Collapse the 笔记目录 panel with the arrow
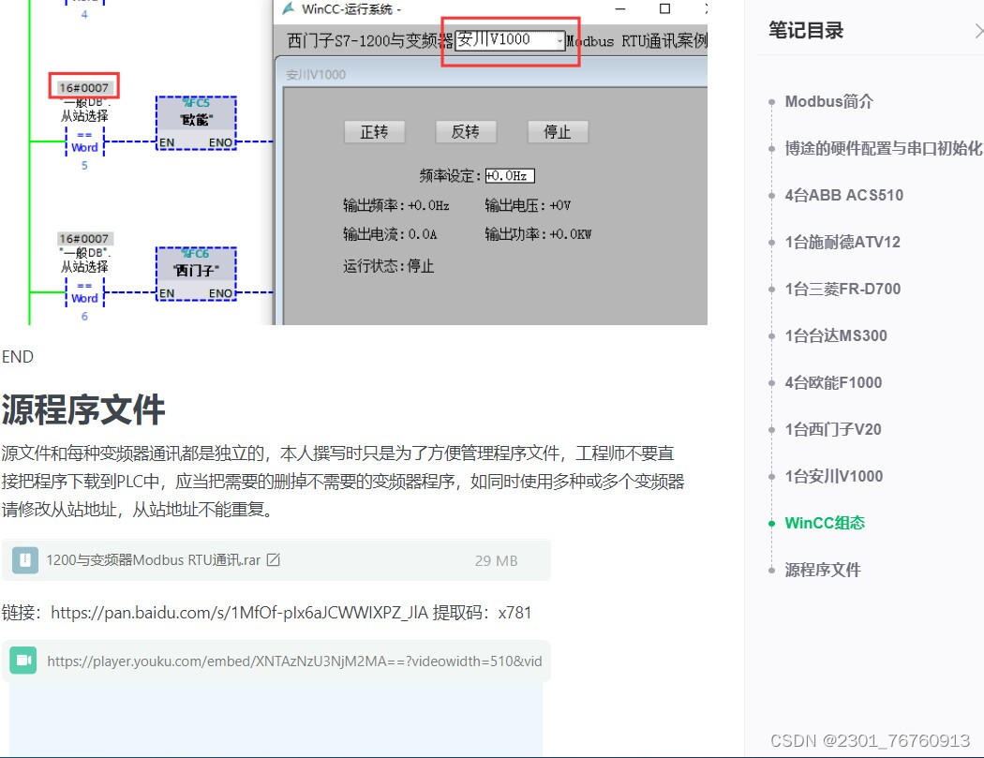The height and width of the screenshot is (758, 984). click(x=978, y=31)
